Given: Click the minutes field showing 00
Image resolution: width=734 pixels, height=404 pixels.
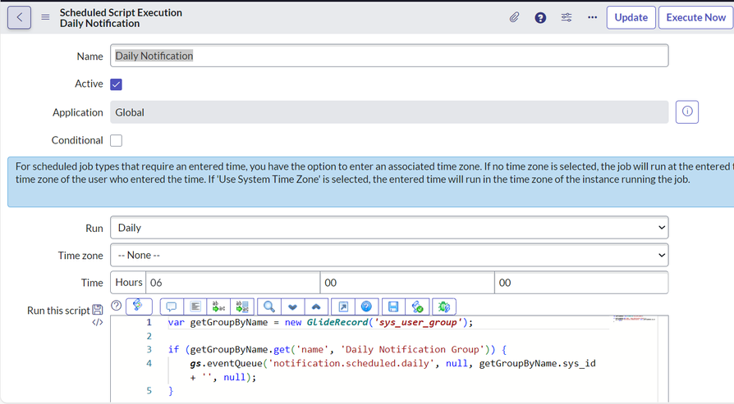Looking at the screenshot, I should pyautogui.click(x=407, y=283).
